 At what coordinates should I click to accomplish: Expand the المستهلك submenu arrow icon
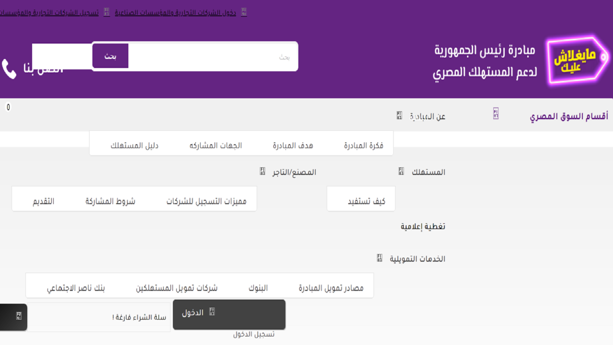pyautogui.click(x=401, y=171)
